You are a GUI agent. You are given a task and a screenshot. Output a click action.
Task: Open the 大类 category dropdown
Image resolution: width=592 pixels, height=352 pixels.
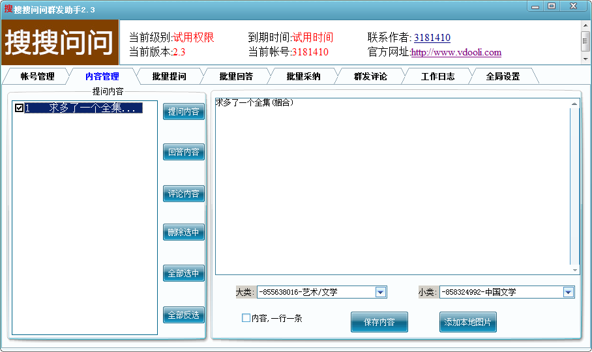click(381, 292)
